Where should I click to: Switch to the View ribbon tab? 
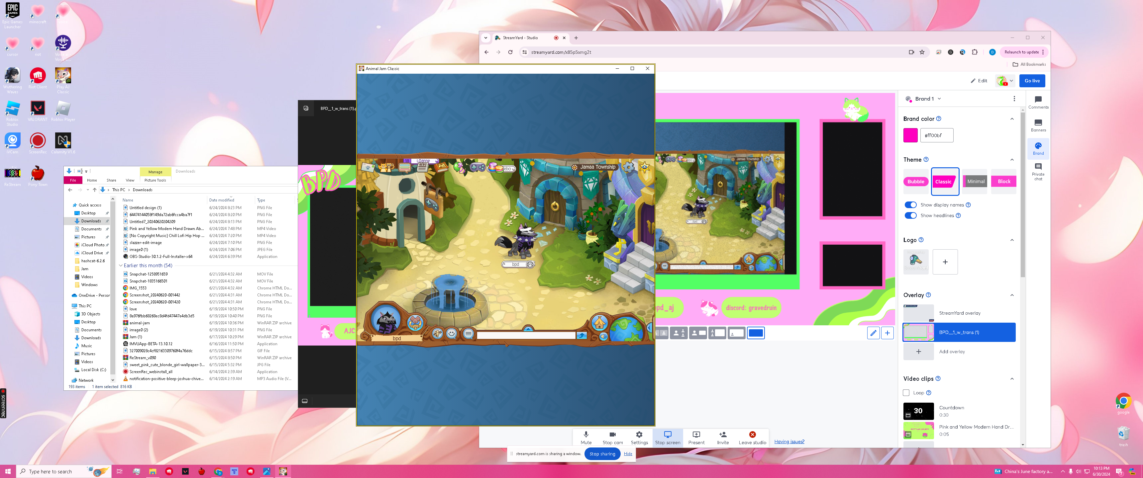[130, 181]
